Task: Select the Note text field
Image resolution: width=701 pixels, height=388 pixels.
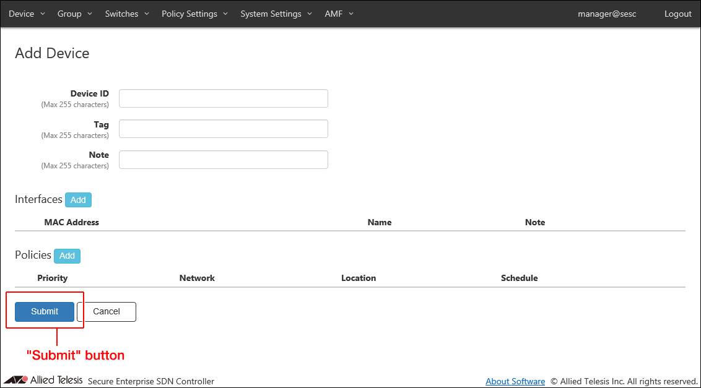Action: click(x=223, y=160)
